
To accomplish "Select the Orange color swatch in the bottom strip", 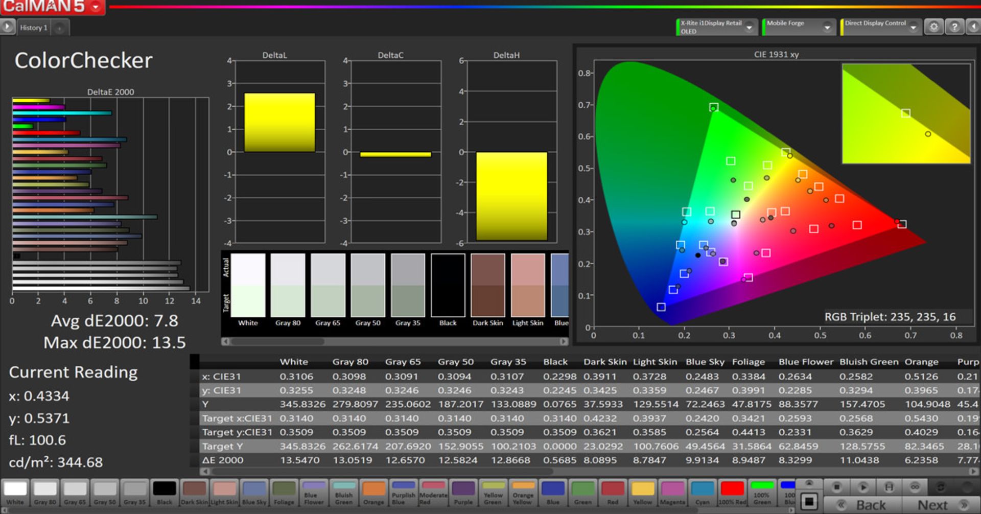I will (373, 493).
